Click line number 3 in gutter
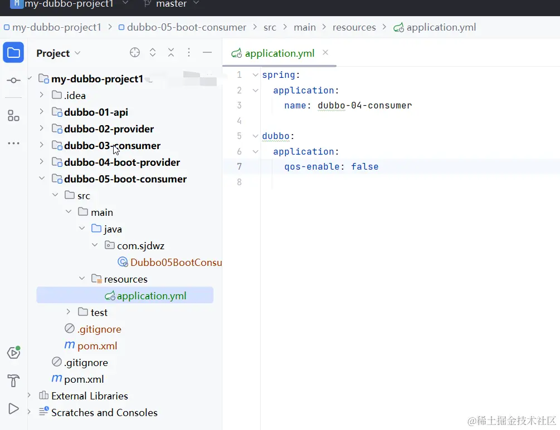The height and width of the screenshot is (430, 560). pyautogui.click(x=239, y=106)
